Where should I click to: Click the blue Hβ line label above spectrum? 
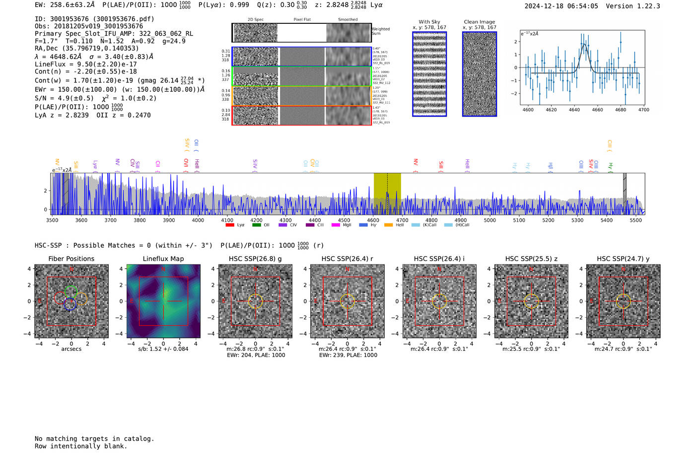(550, 167)
